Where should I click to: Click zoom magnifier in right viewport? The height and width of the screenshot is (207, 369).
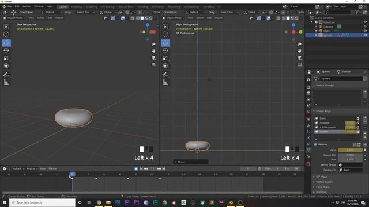pyautogui.click(x=300, y=44)
